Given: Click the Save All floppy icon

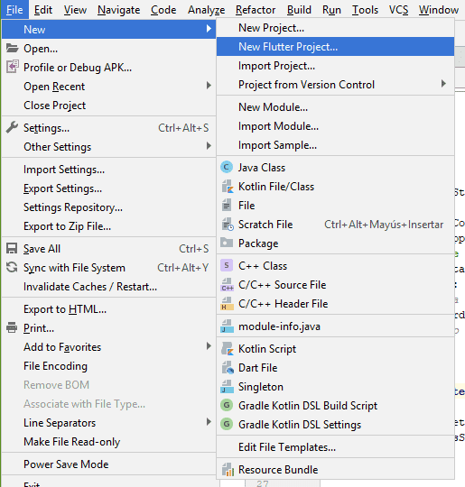Looking at the screenshot, I should point(12,249).
